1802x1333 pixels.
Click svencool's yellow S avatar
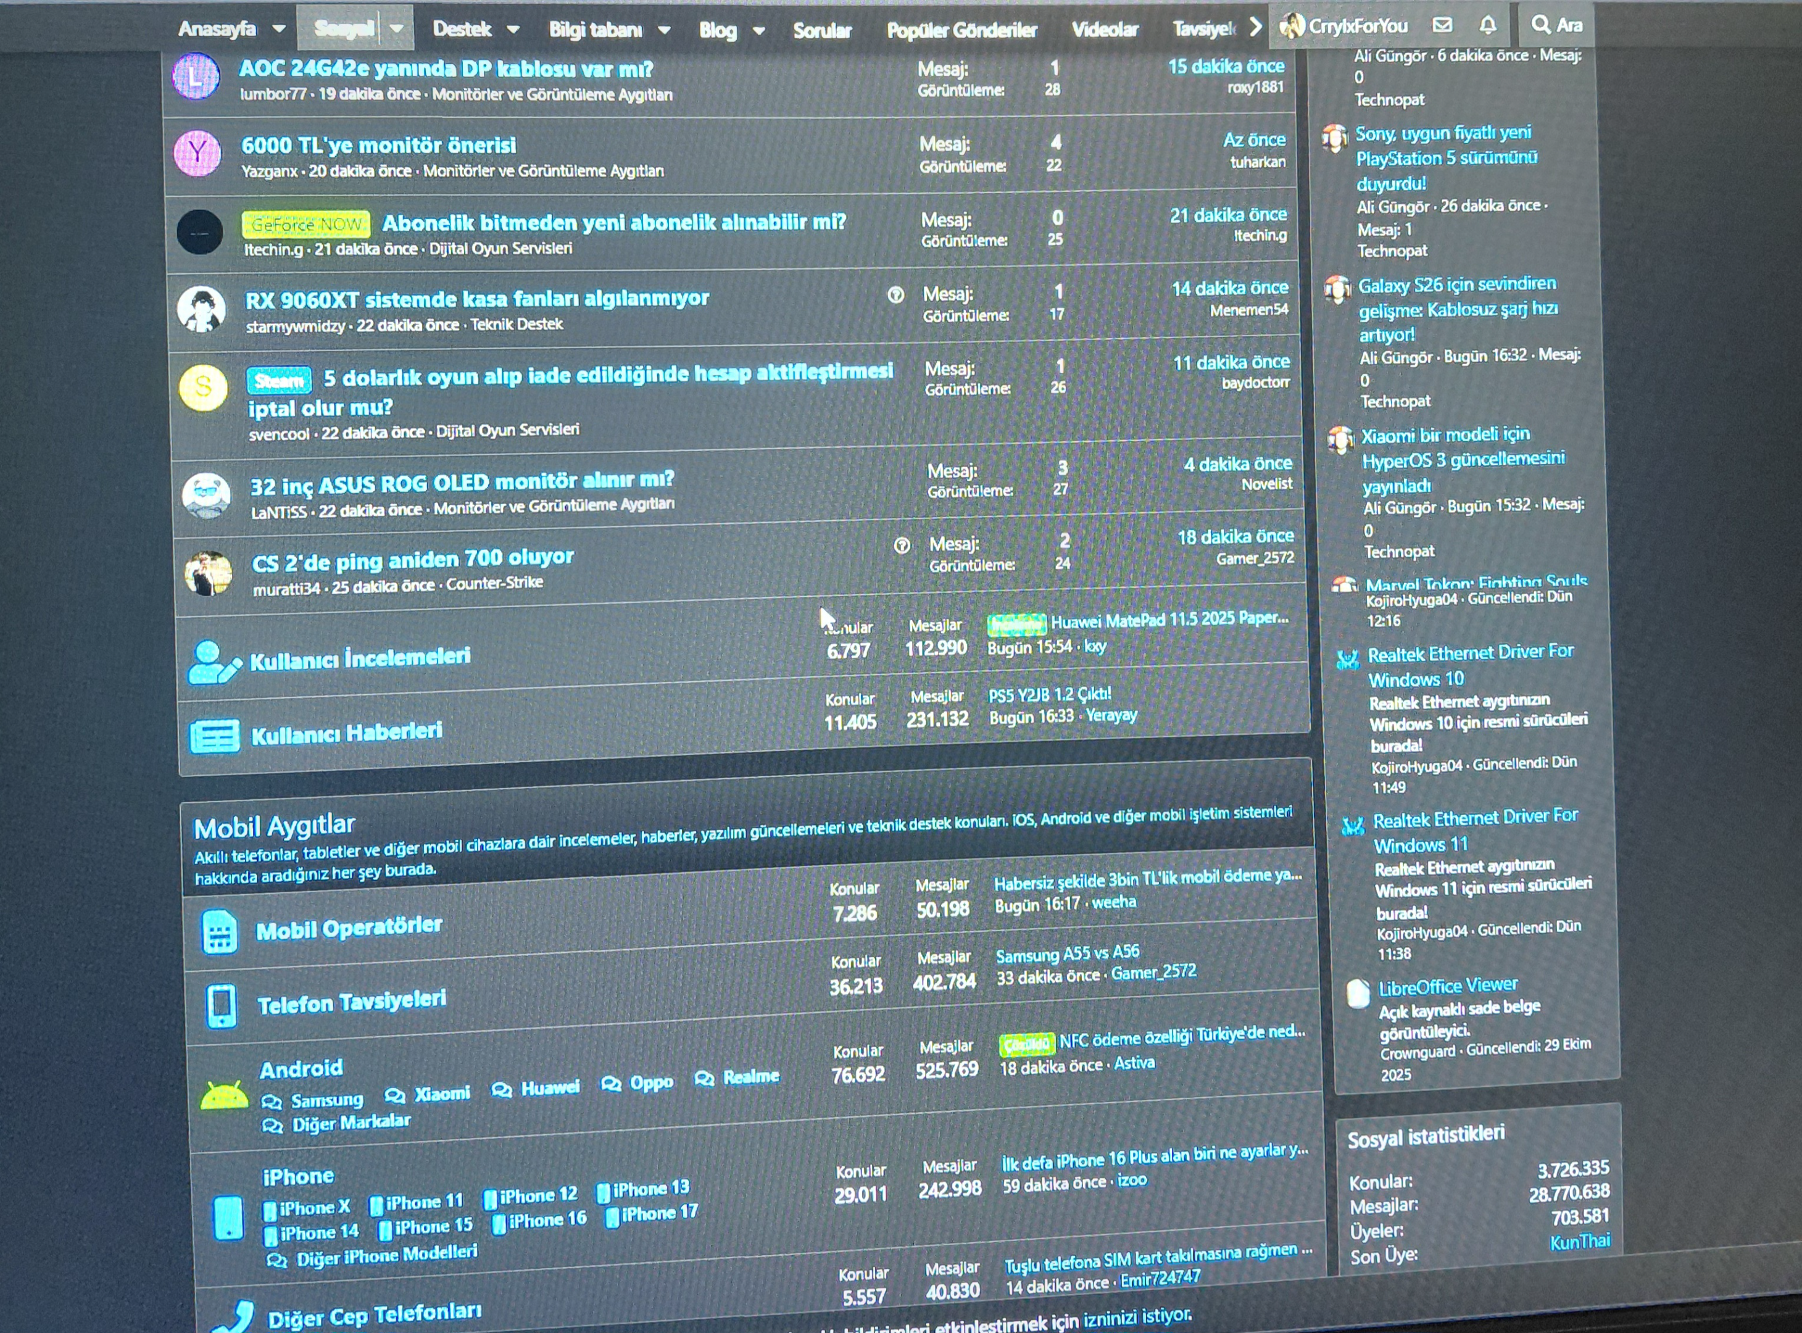coord(204,388)
